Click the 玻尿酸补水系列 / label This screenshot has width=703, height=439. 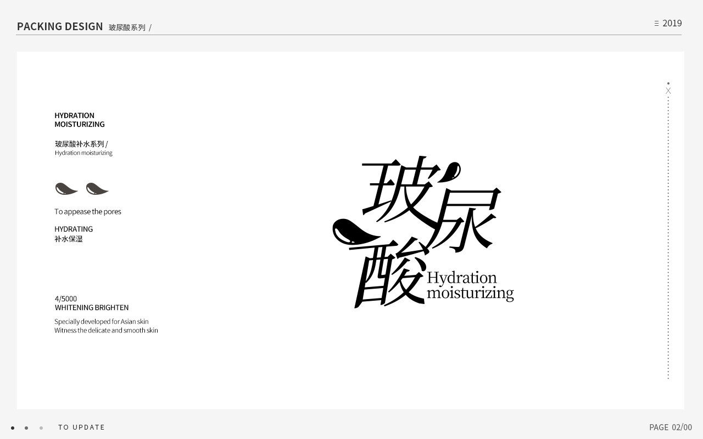point(81,144)
